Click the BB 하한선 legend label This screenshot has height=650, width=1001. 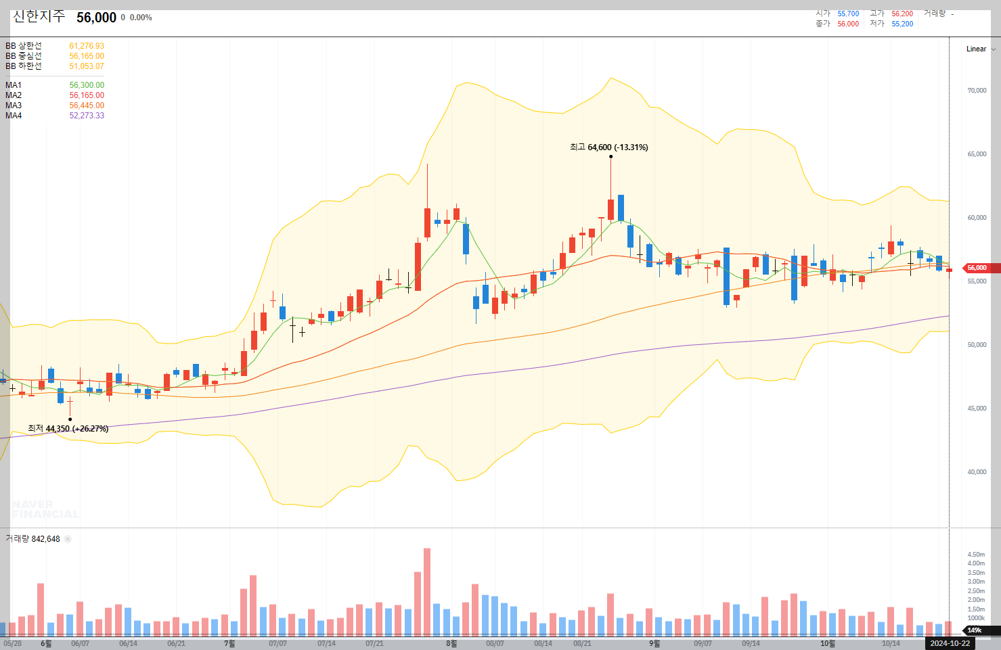[24, 66]
